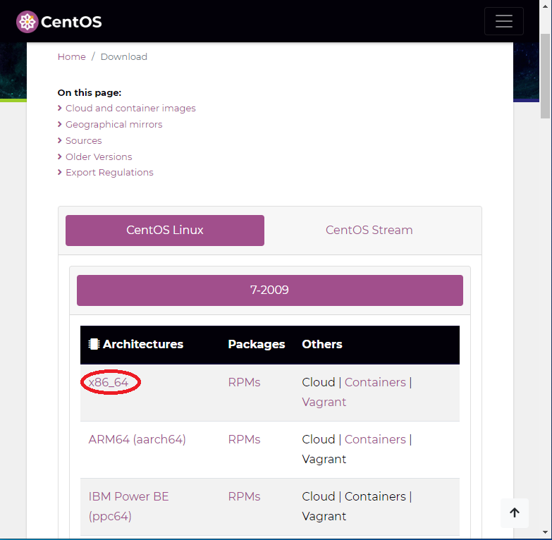This screenshot has height=540, width=552.
Task: Open Vagrant link in x86_64 row
Action: (x=324, y=402)
